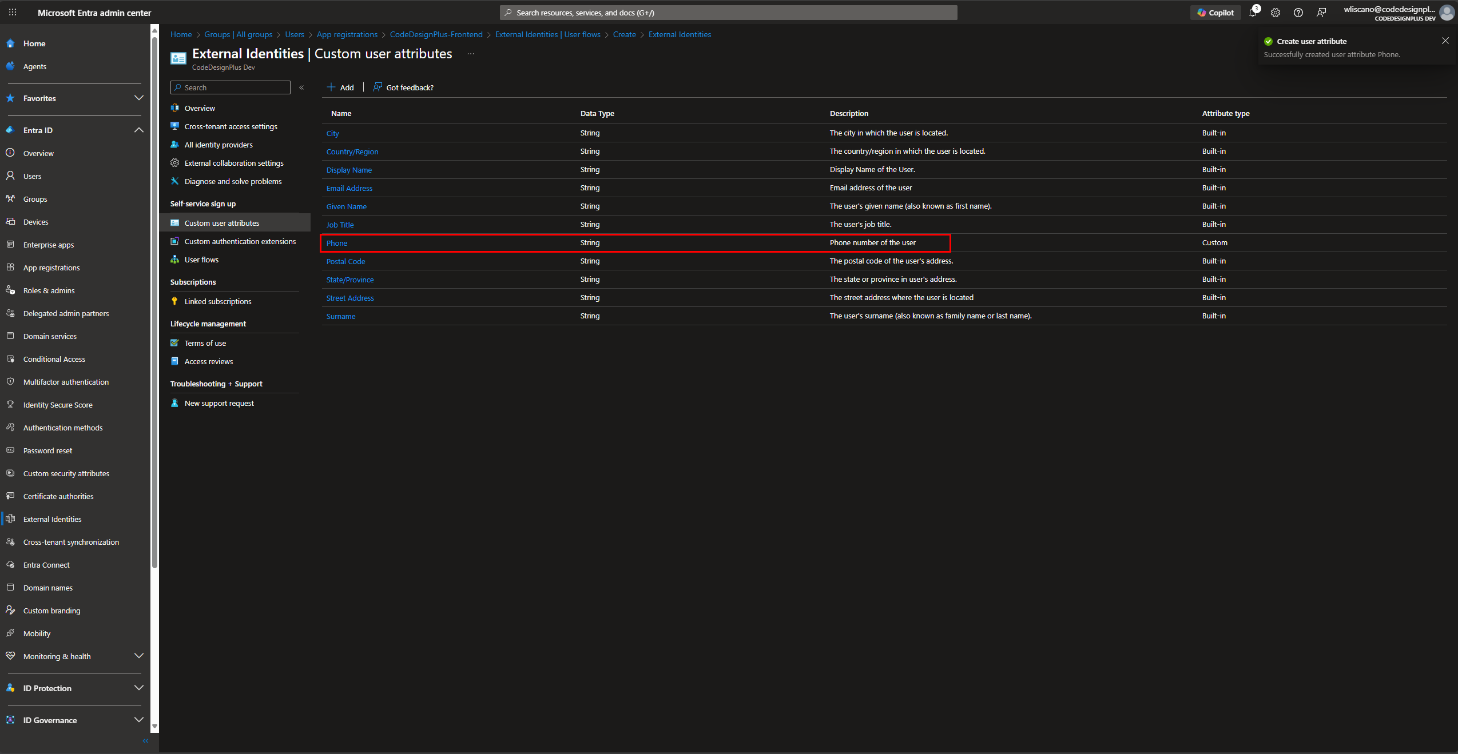Open the notifications bell icon
Screen dimensions: 1458x754
pyautogui.click(x=1253, y=13)
